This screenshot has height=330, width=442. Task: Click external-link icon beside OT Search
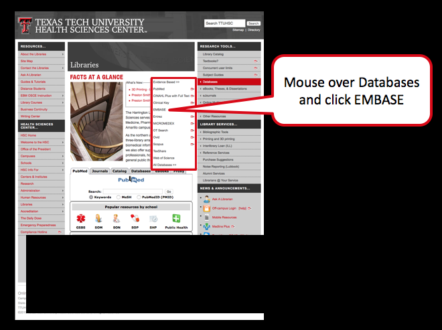192,131
